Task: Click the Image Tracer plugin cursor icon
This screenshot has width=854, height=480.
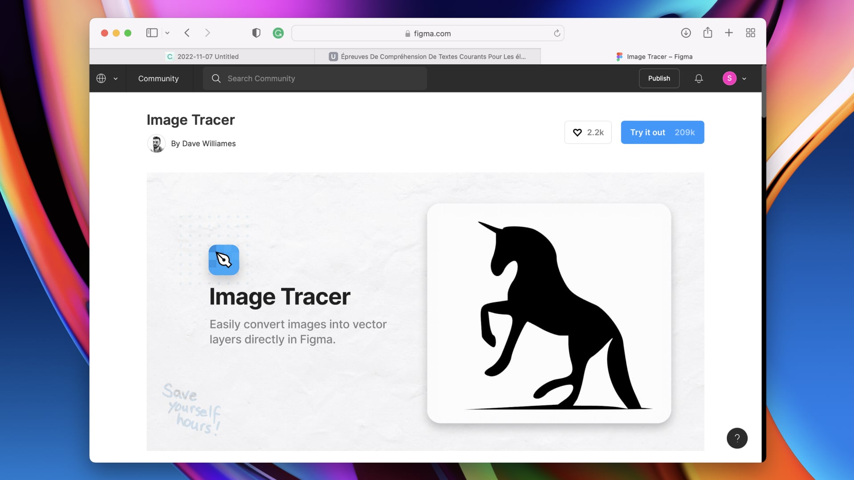Action: (223, 260)
